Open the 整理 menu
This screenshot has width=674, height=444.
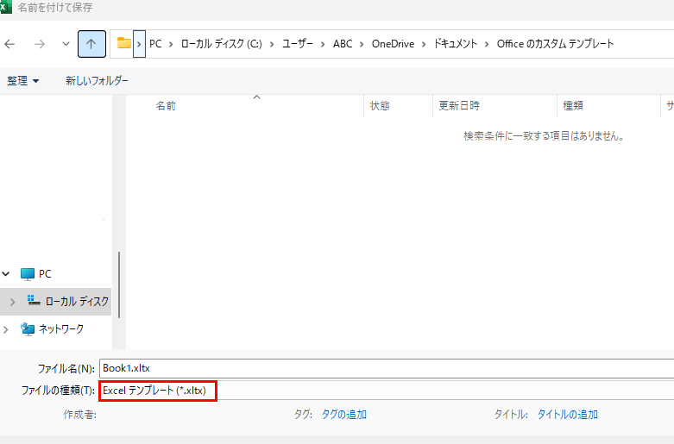click(23, 81)
